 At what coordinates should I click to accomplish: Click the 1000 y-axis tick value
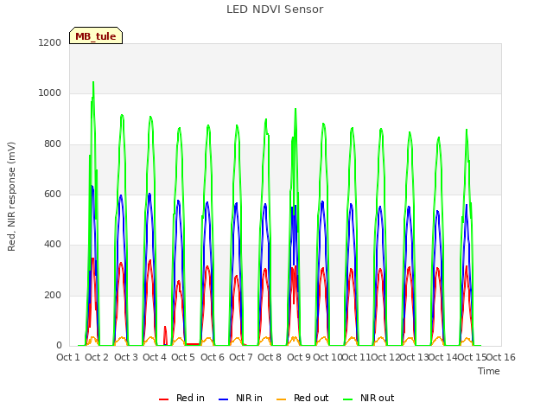click(x=50, y=93)
